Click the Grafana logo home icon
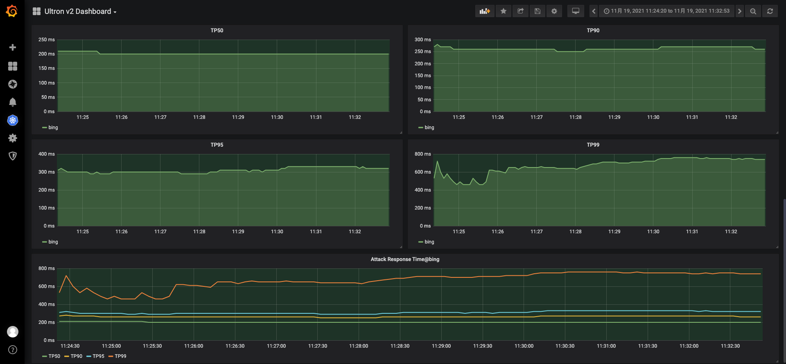The height and width of the screenshot is (364, 786). (x=12, y=11)
